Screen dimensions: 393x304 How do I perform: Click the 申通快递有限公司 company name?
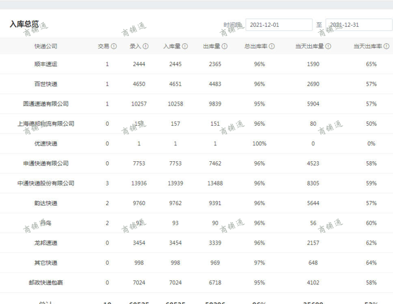click(x=46, y=163)
